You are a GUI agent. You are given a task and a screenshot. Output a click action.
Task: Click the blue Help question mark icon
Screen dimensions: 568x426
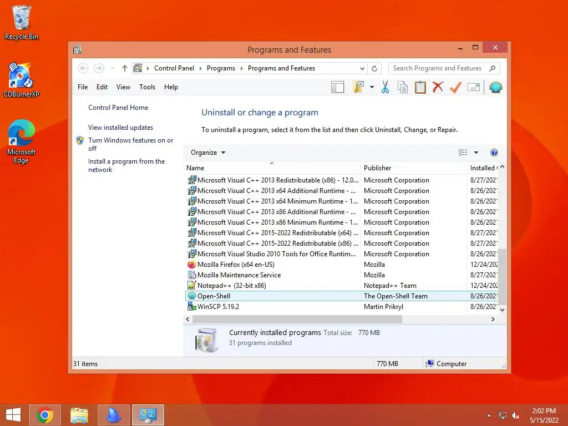point(494,153)
